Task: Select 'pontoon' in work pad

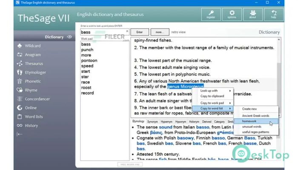Action: (89, 60)
